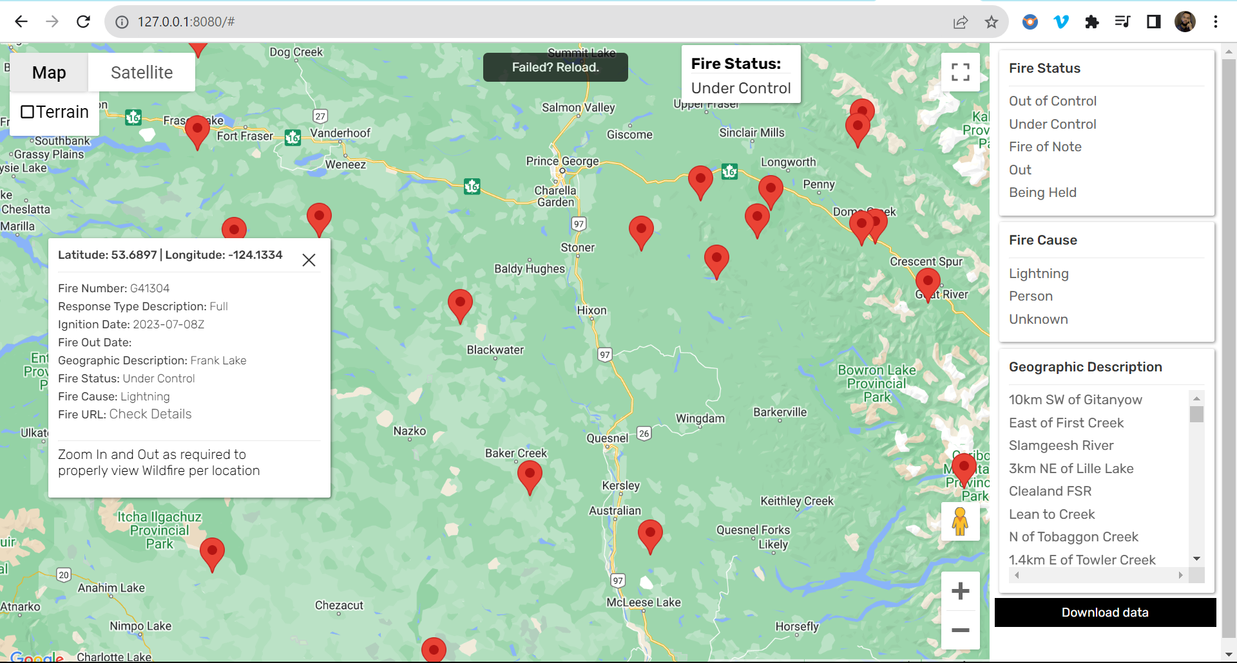This screenshot has width=1237, height=663.
Task: Filter fire cause by Unknown
Action: [1038, 319]
